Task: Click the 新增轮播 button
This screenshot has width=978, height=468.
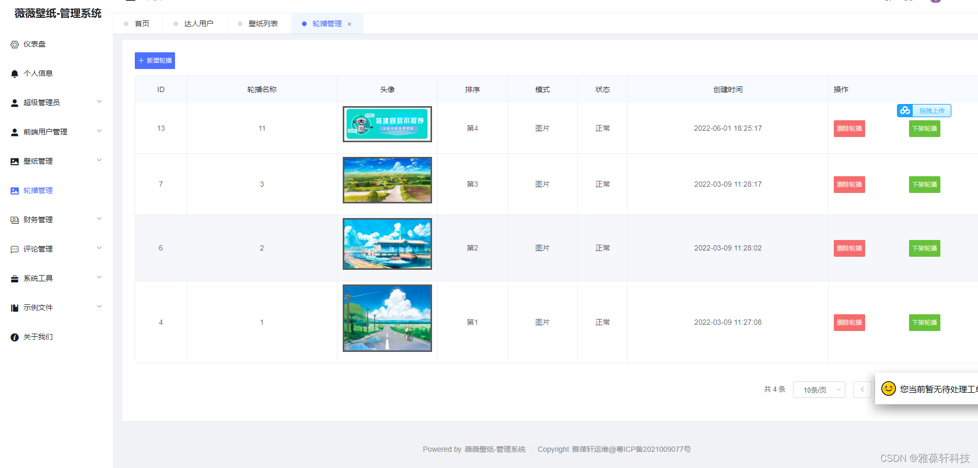Action: pos(155,61)
